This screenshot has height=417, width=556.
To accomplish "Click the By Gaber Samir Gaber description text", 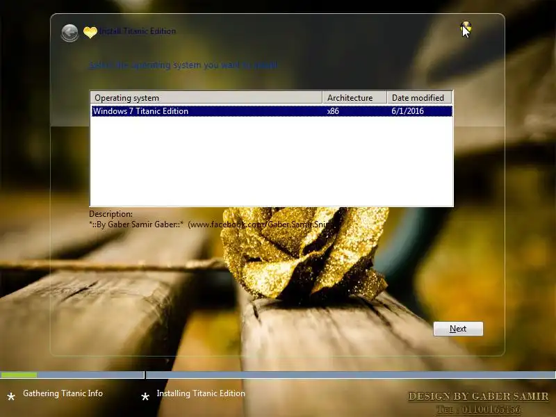I will (209, 224).
